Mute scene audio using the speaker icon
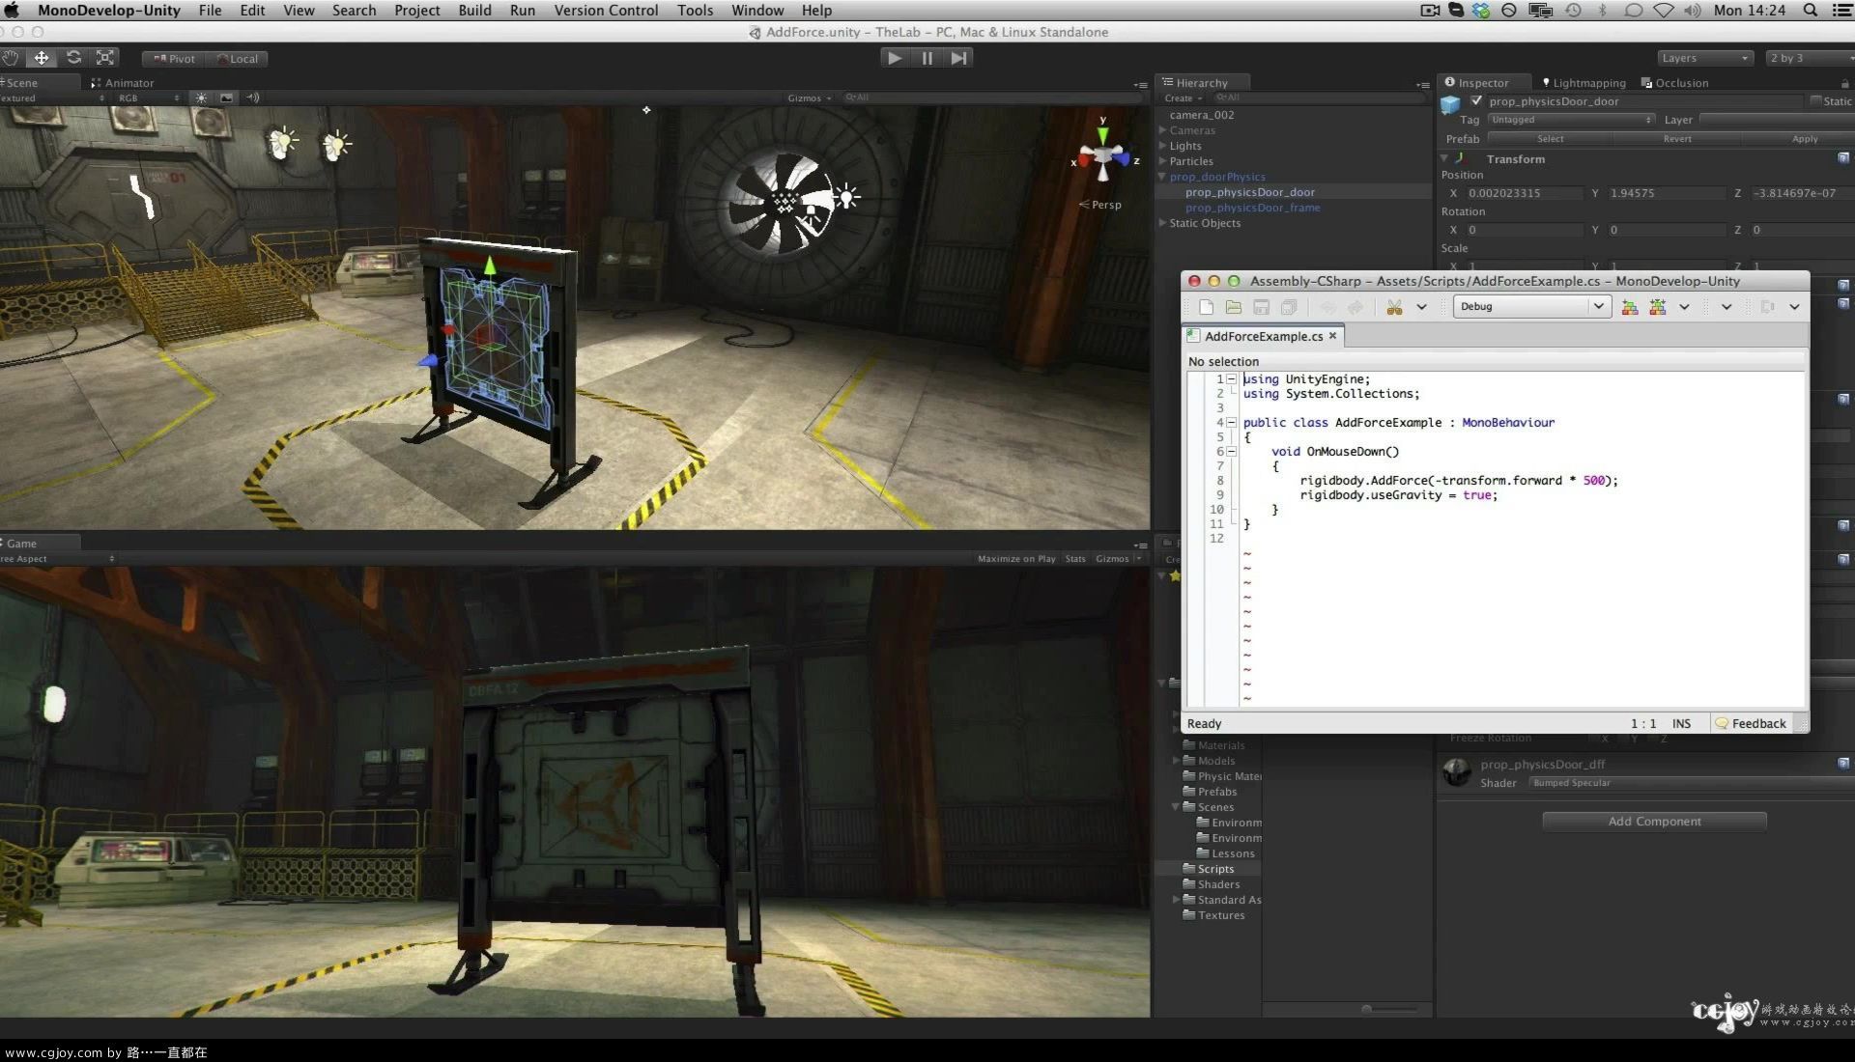Image resolution: width=1855 pixels, height=1062 pixels. 253,98
